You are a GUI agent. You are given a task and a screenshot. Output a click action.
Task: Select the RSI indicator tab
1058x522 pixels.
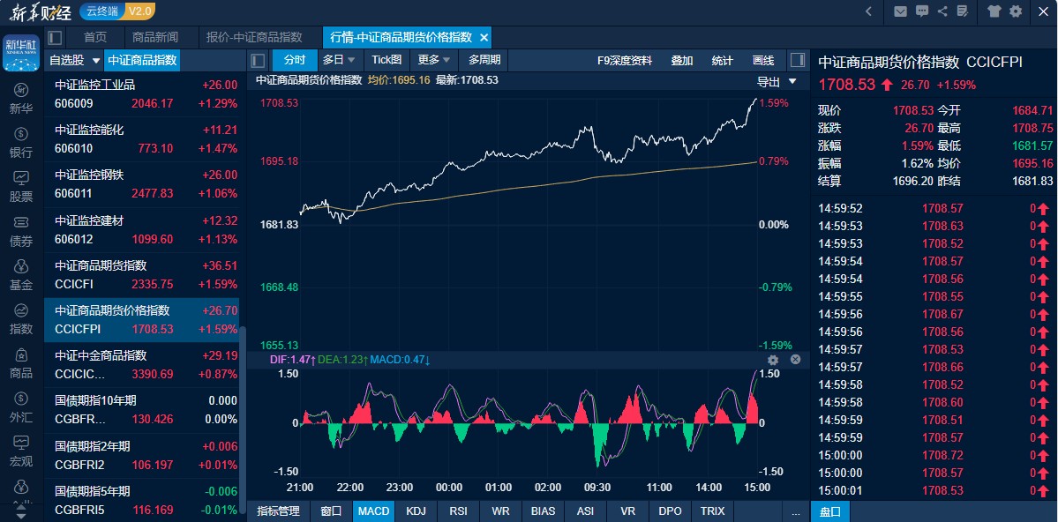click(x=458, y=511)
